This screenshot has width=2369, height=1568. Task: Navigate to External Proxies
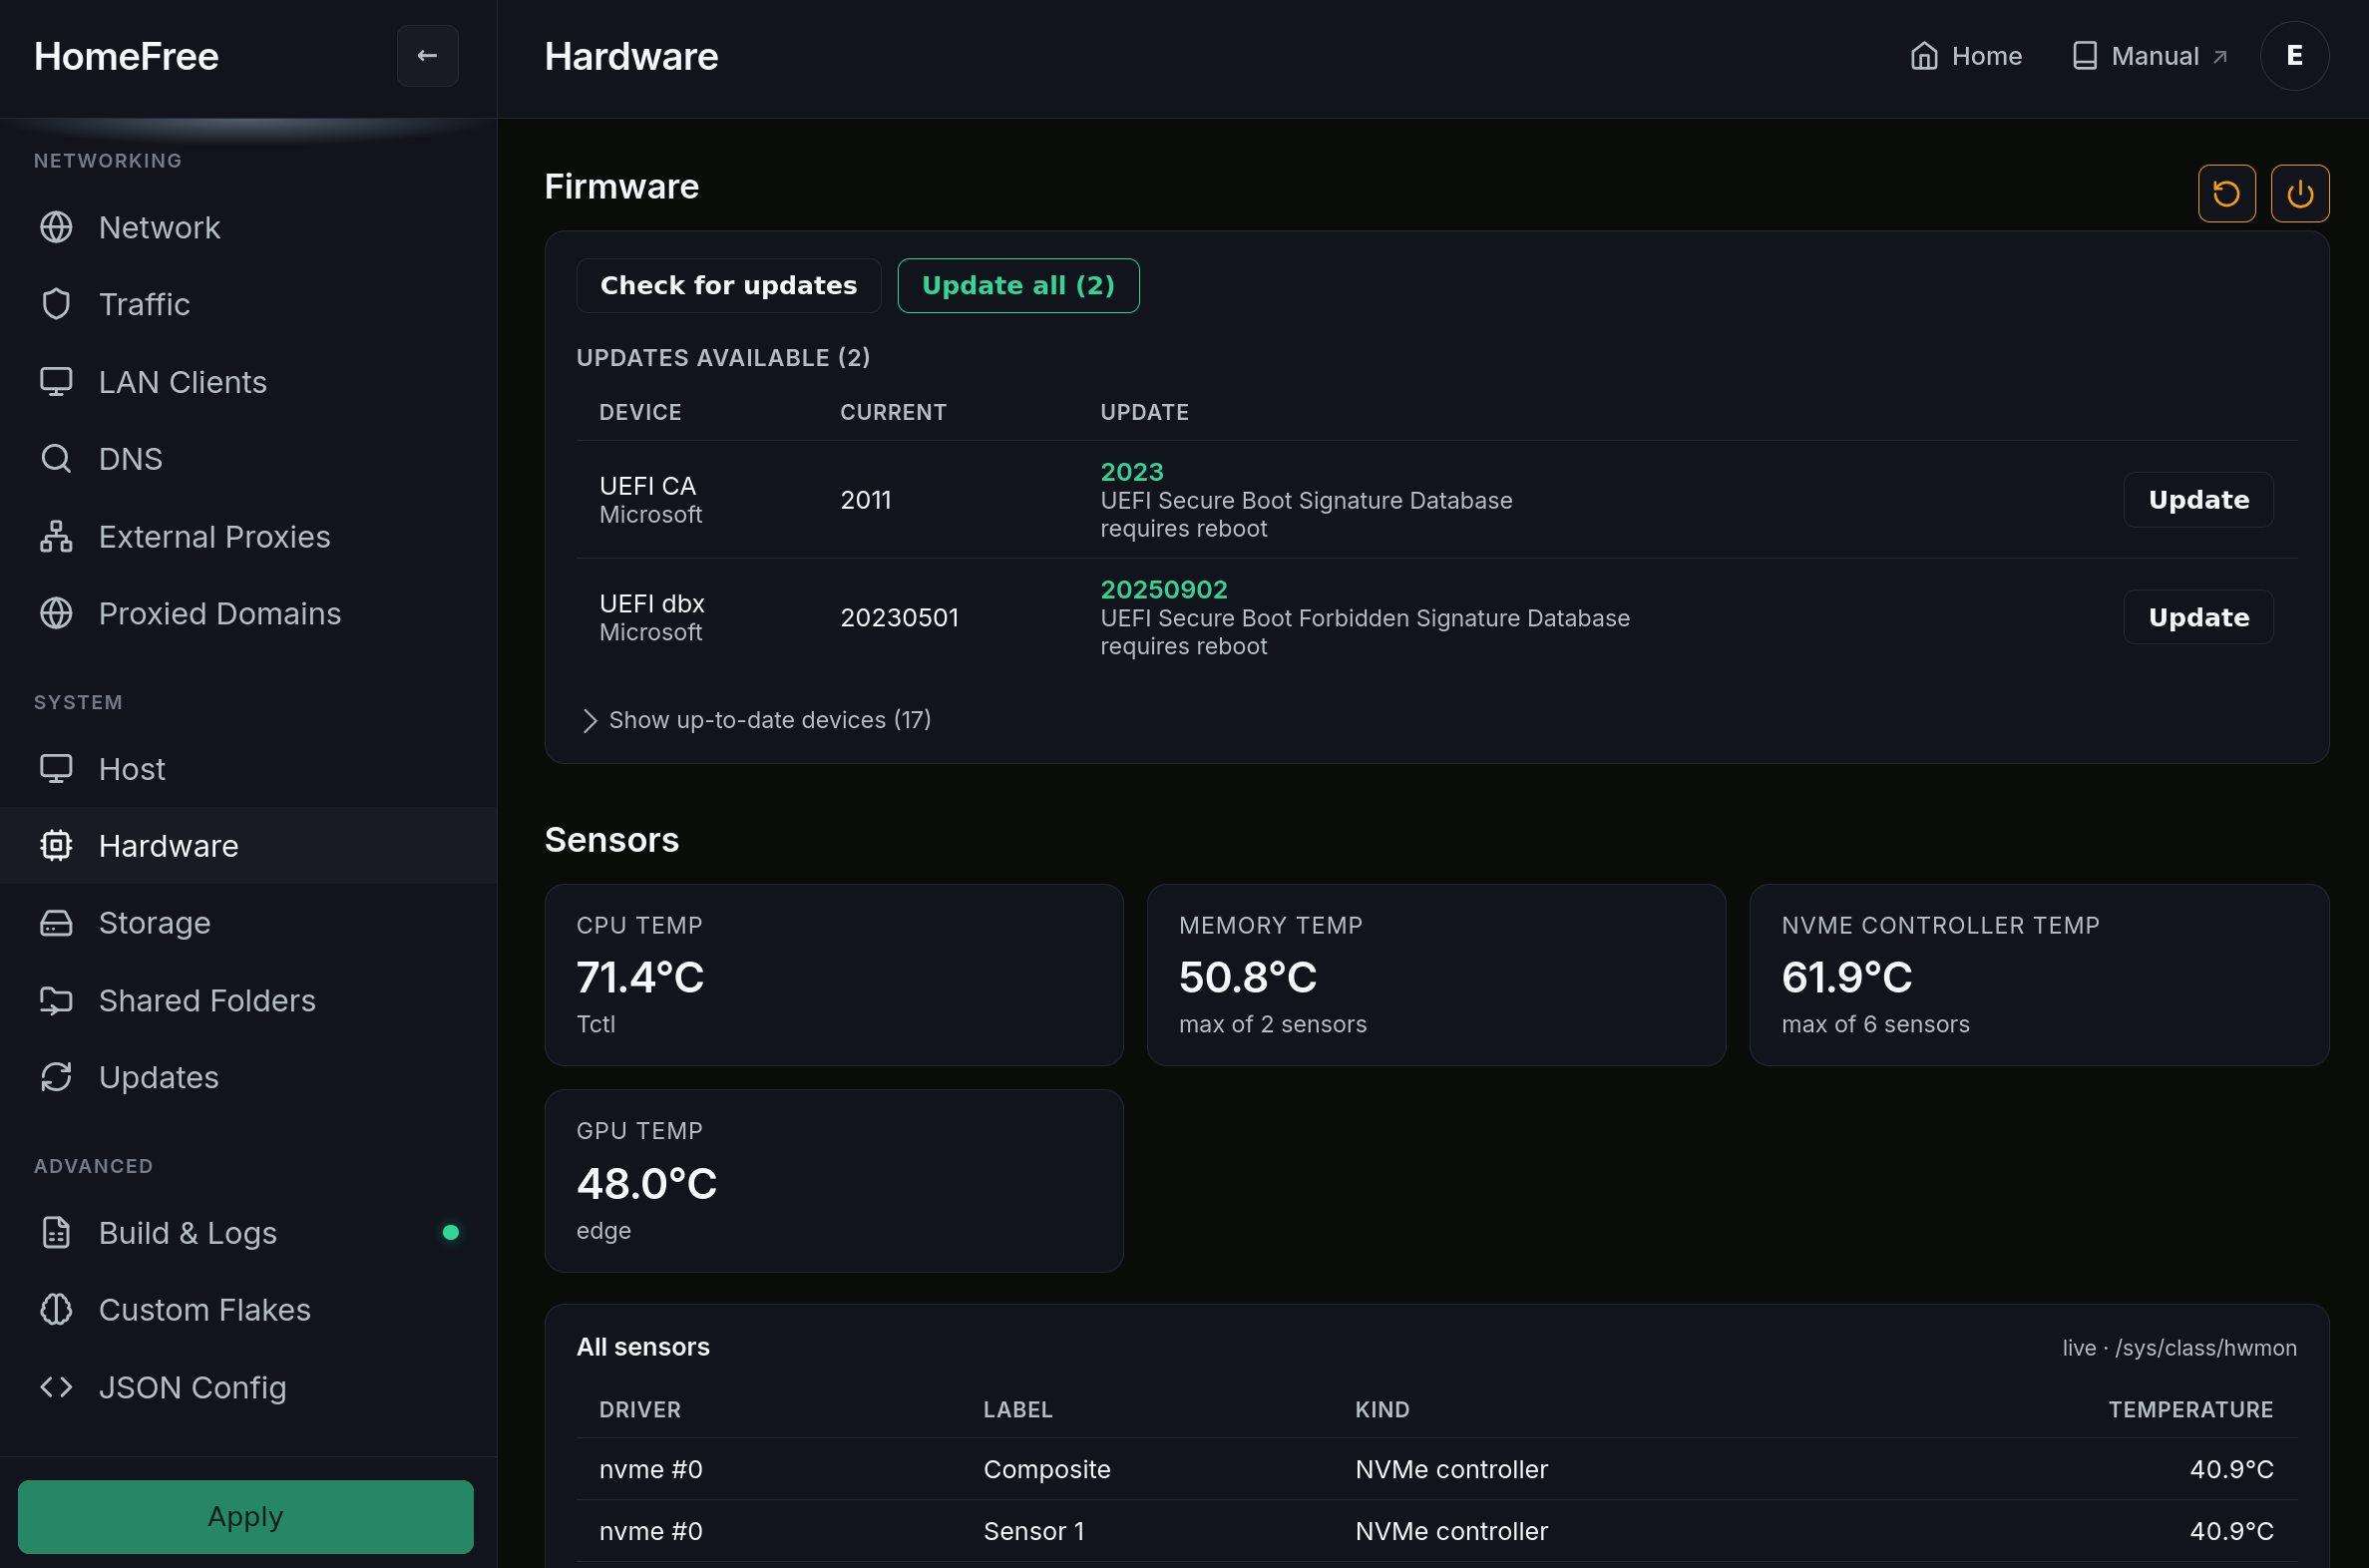pyautogui.click(x=248, y=537)
